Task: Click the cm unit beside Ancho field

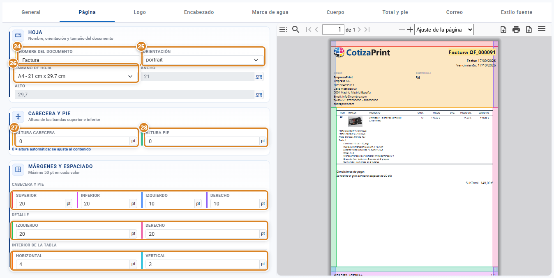Action: (x=259, y=76)
